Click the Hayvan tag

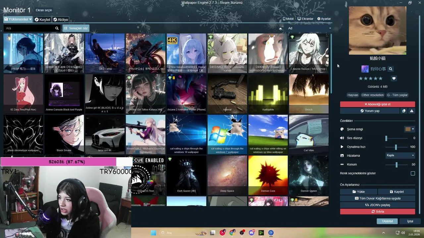pyautogui.click(x=352, y=95)
